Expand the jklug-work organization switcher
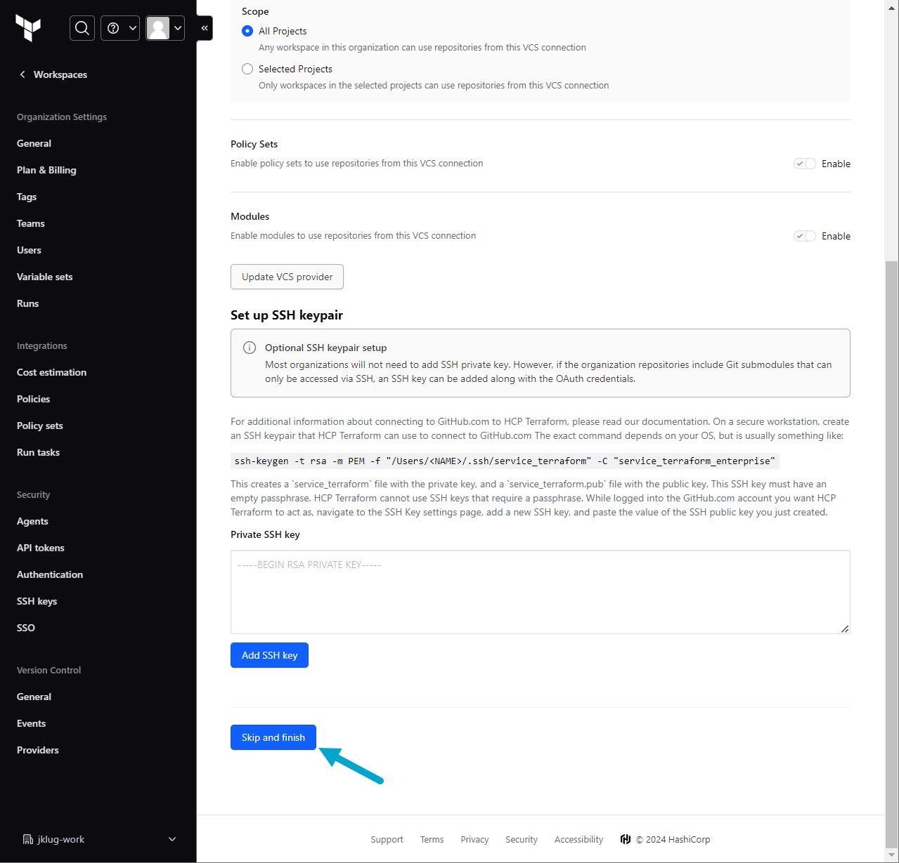 point(172,839)
